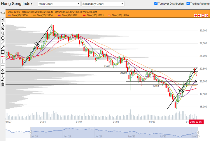This screenshot has width=210, height=141.
Task: Click the SMA(20) green legend swatch
Action: pos(34,15)
